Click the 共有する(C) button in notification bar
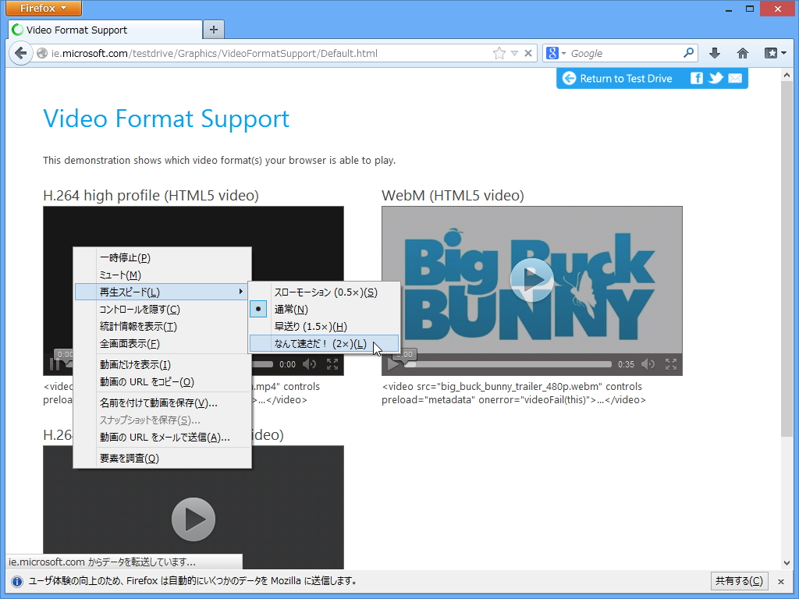The height and width of the screenshot is (599, 799). tap(739, 580)
